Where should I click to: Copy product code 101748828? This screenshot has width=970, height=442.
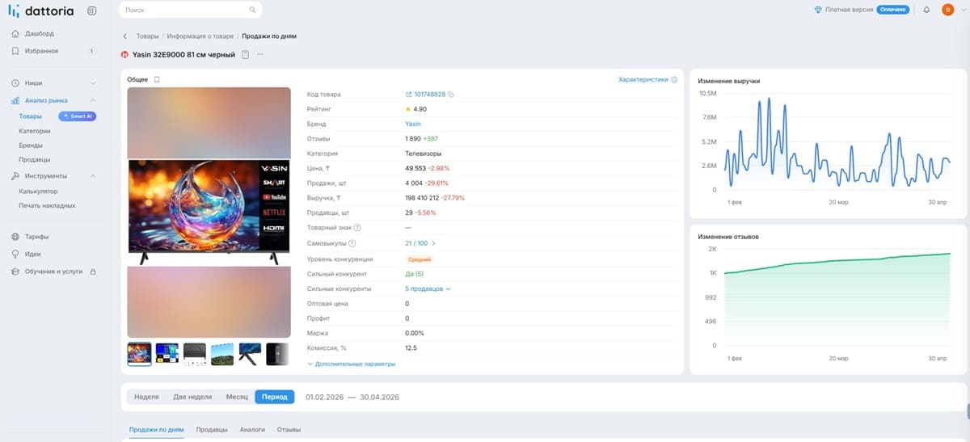point(451,95)
